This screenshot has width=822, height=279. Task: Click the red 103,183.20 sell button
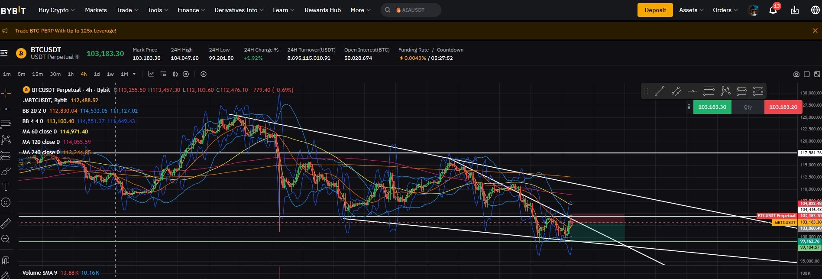coord(783,107)
